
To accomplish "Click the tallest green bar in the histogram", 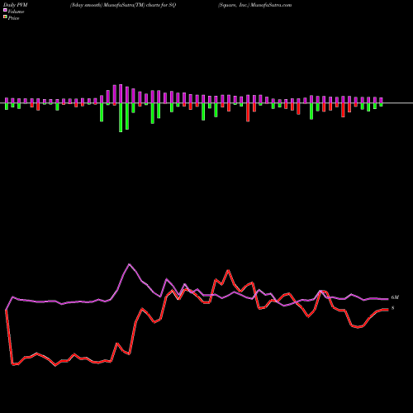I will [121, 117].
